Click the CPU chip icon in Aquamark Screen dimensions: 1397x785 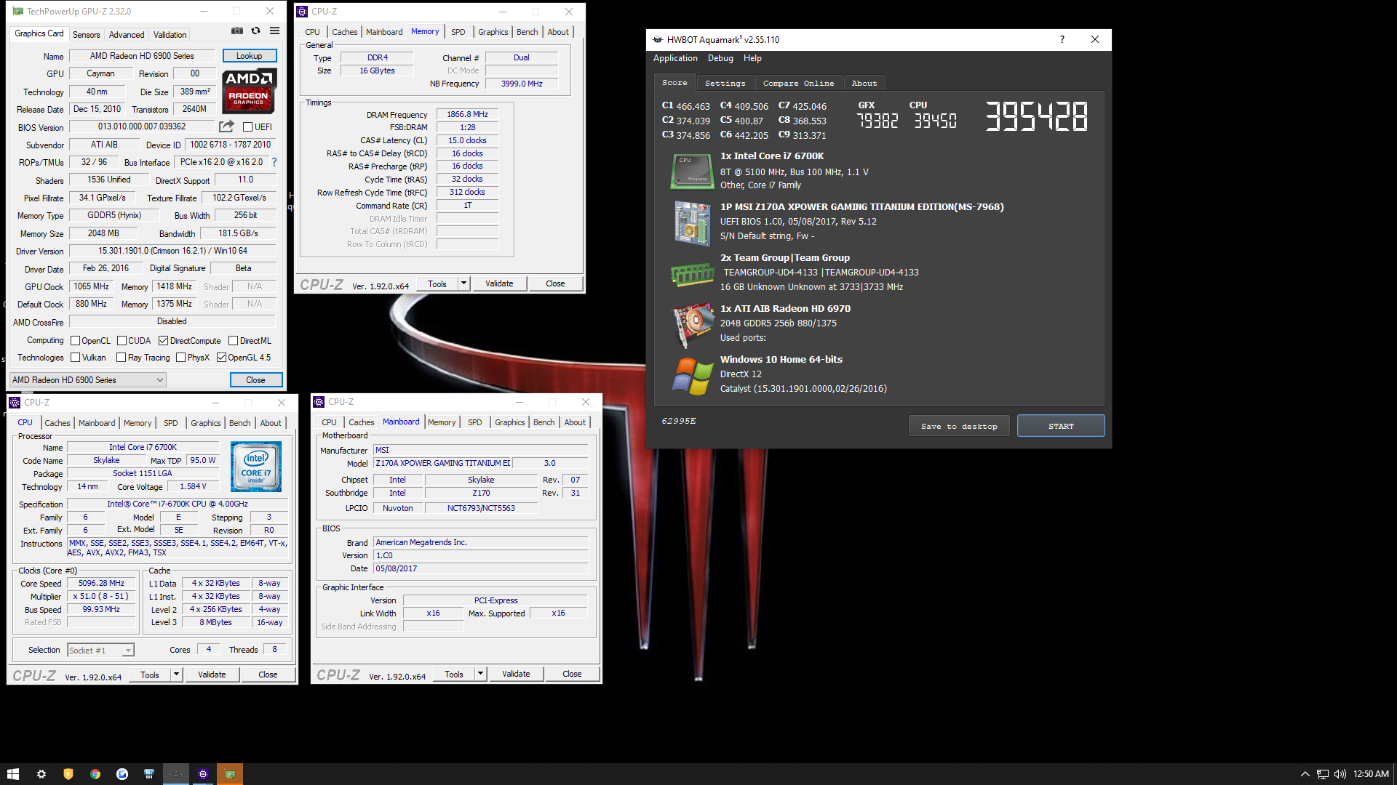[692, 171]
